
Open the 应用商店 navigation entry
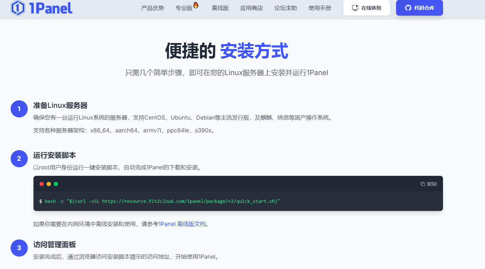pyautogui.click(x=251, y=8)
